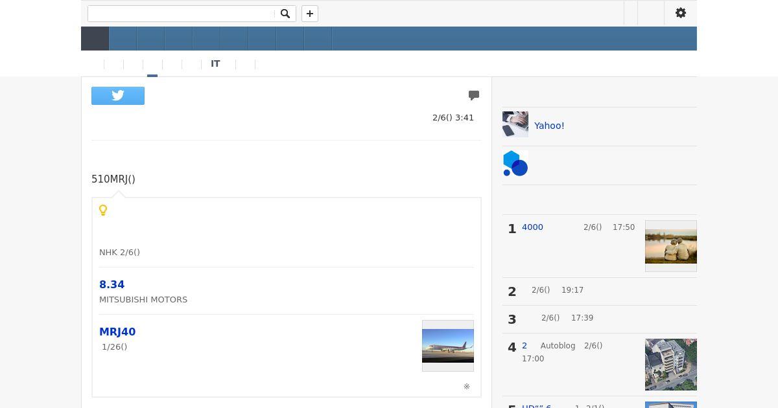Open ranking 1 article titled 4000
Viewport: 778px width, 408px height.
click(532, 227)
